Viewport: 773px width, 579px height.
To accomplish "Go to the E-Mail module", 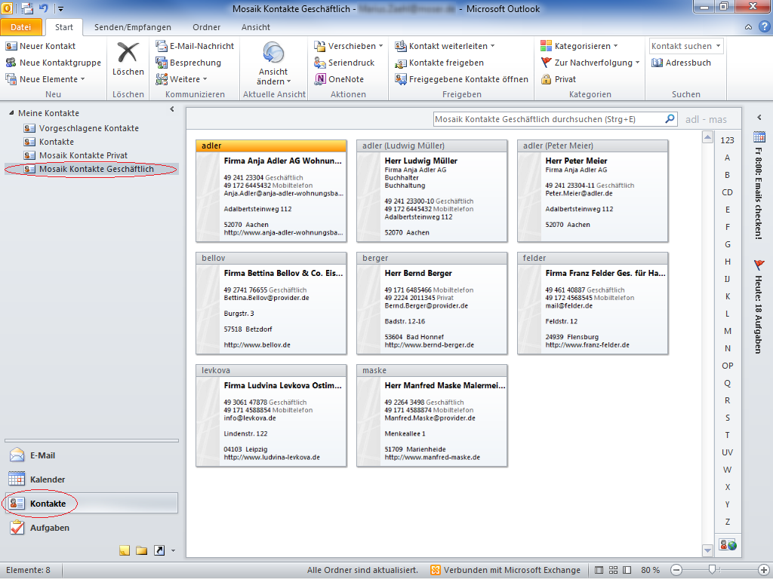I will coord(91,455).
